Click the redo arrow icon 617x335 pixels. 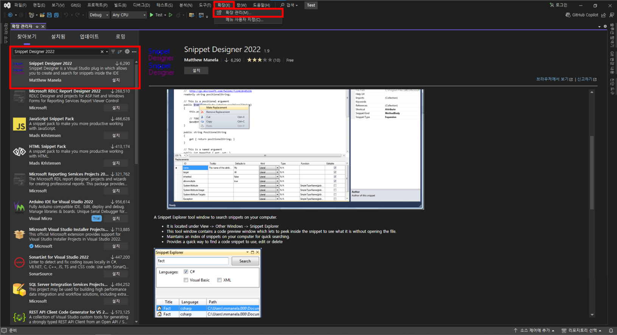click(78, 15)
